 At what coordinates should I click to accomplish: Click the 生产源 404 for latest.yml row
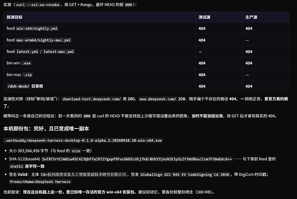[249, 52]
